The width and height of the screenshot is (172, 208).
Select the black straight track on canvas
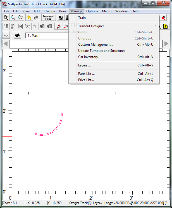72,93
